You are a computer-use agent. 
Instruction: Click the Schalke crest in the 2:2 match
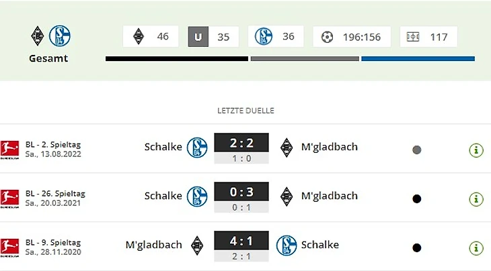197,147
